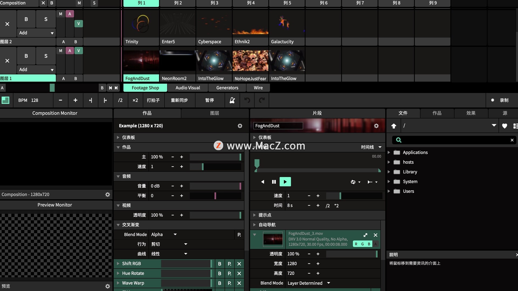Toggle the red R channel for FogAndDust_3.mov
518x291 pixels.
tap(356, 244)
